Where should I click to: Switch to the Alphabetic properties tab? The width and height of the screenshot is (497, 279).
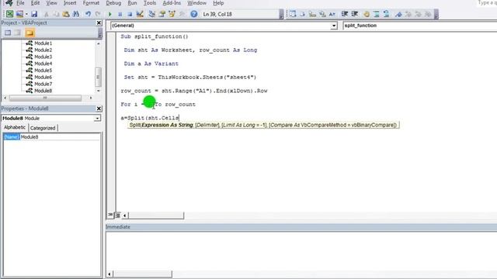(15, 127)
